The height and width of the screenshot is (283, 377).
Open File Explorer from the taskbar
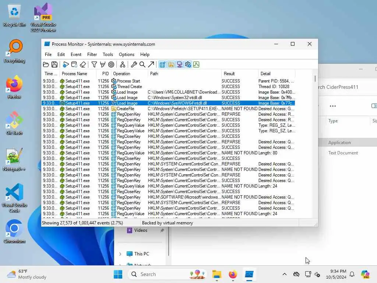(x=216, y=274)
